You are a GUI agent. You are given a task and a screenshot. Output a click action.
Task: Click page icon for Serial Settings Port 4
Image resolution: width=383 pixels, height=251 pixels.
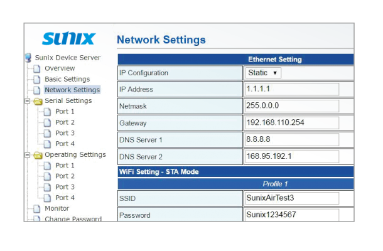47,144
